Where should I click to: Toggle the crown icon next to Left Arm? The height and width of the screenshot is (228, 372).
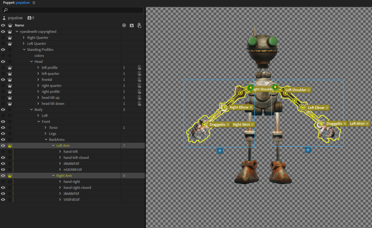point(10,145)
